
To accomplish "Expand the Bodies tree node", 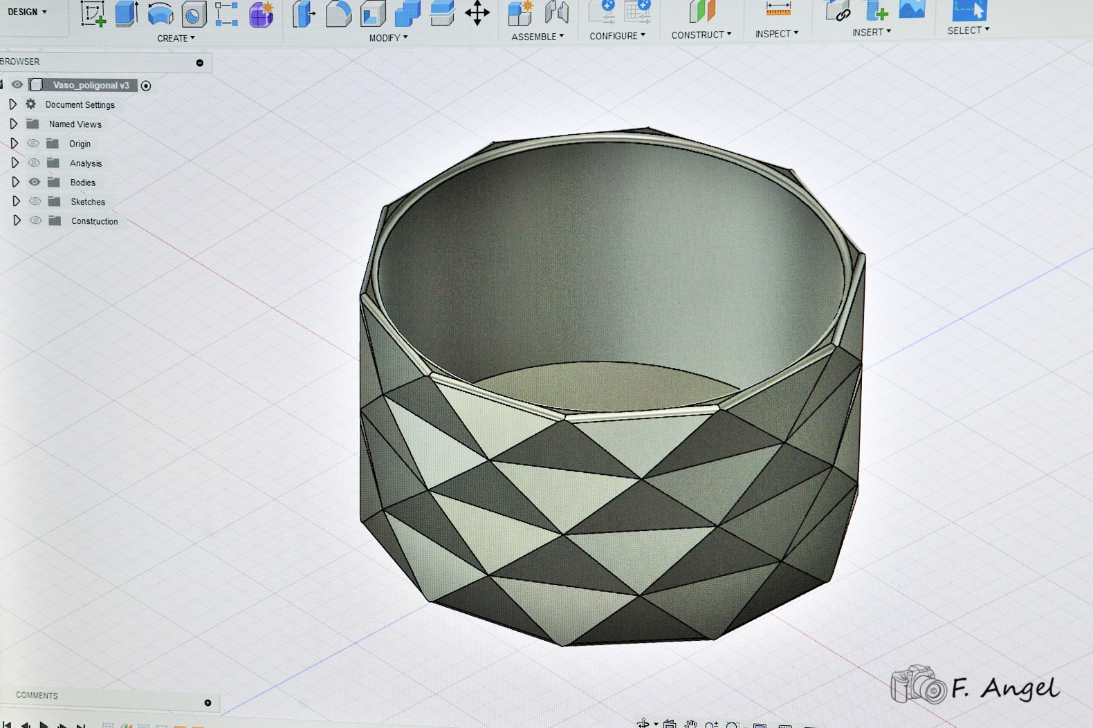I will [x=15, y=182].
